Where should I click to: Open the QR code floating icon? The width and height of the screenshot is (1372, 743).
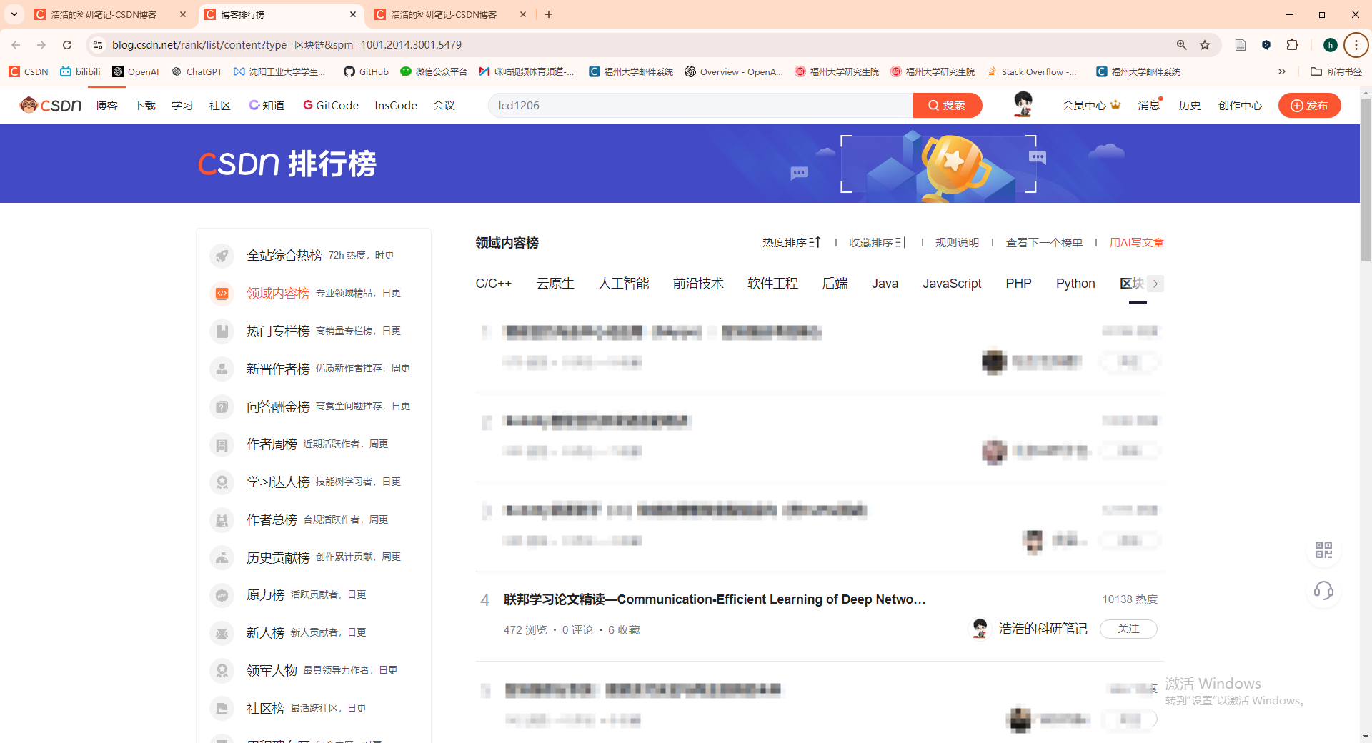point(1323,549)
